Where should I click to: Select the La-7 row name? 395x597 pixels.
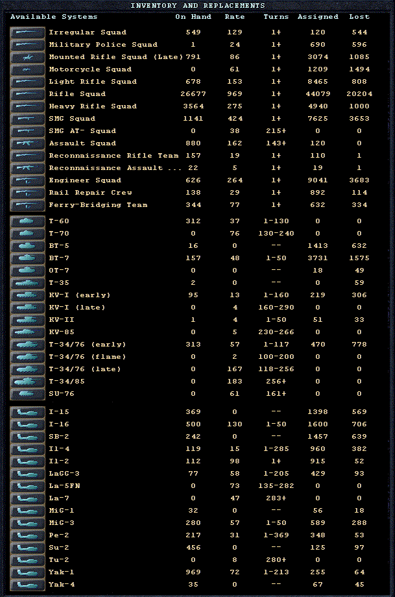(59, 498)
